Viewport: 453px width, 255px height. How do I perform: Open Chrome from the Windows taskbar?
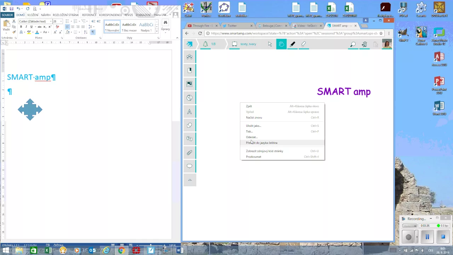point(121,250)
